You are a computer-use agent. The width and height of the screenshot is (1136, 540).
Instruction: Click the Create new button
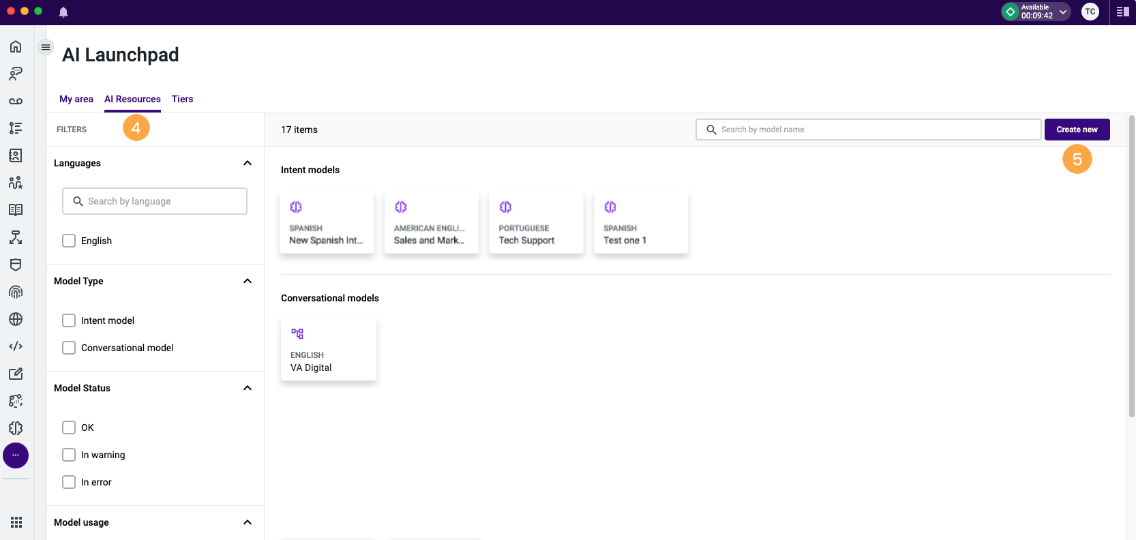(1077, 130)
